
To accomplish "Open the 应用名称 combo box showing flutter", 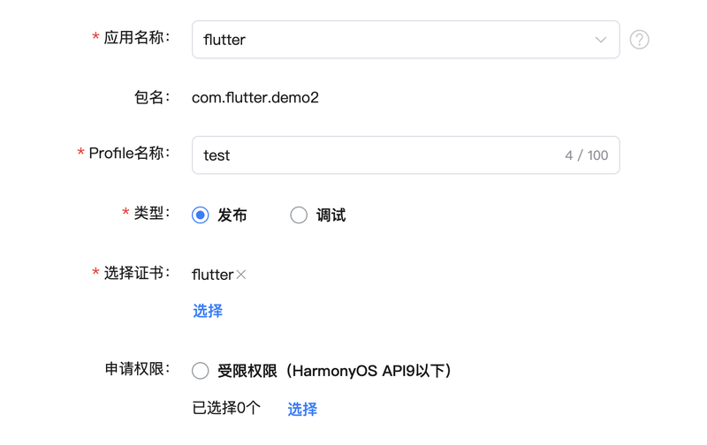I will [x=406, y=40].
